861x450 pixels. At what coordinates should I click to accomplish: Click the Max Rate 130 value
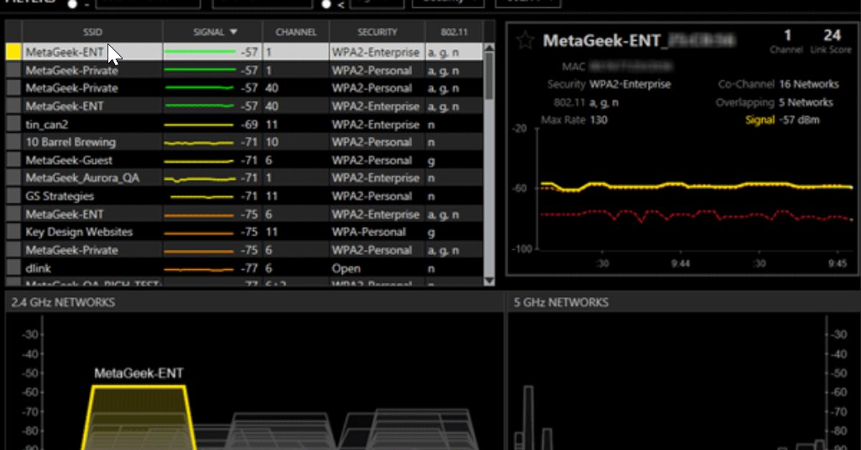pyautogui.click(x=598, y=120)
